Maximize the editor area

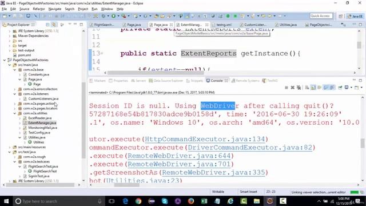[360, 24]
